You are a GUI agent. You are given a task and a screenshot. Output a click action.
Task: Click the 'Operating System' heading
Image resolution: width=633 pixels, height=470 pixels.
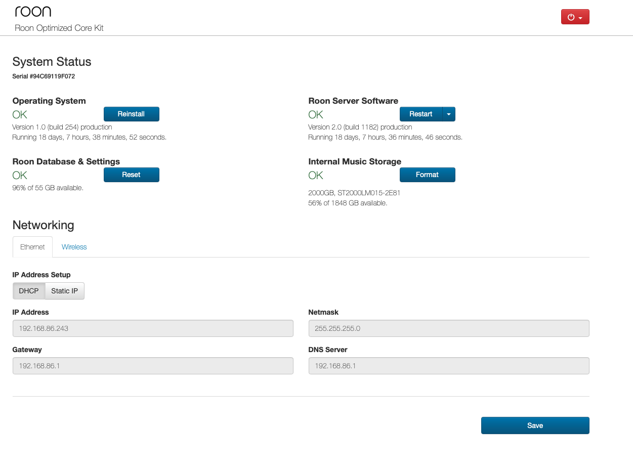pos(49,101)
